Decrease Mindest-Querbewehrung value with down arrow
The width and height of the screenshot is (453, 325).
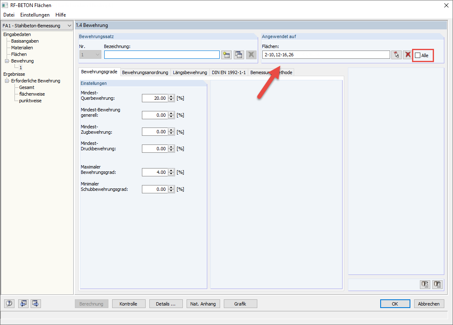point(171,100)
